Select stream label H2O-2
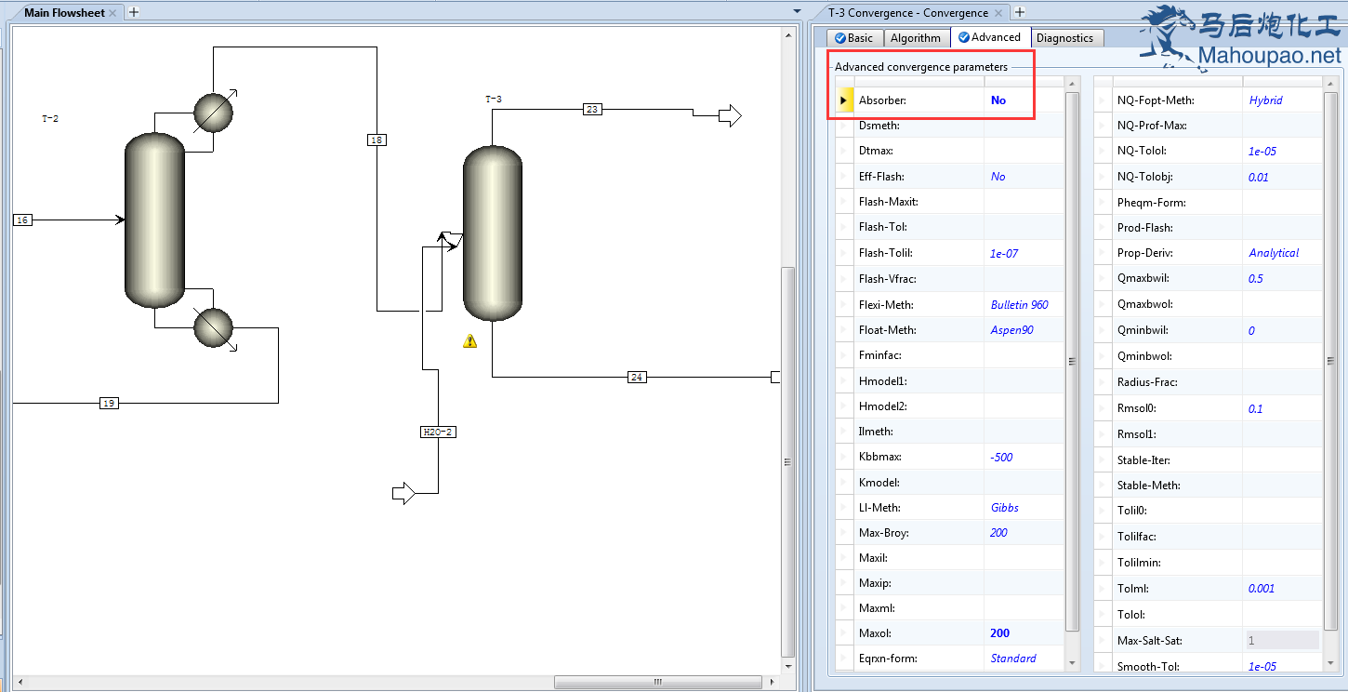1348x692 pixels. point(439,432)
